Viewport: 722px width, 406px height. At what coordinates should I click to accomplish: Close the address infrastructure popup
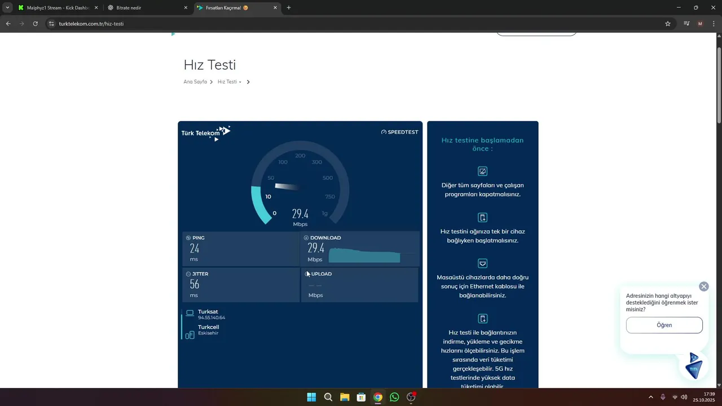[x=703, y=286]
